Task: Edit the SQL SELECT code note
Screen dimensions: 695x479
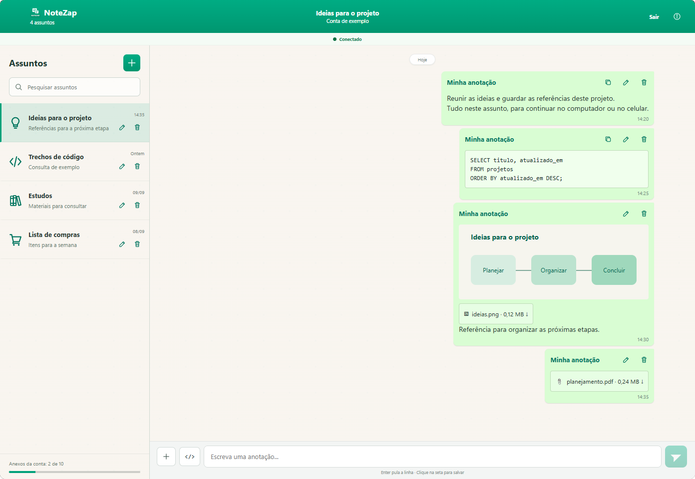Action: 626,140
